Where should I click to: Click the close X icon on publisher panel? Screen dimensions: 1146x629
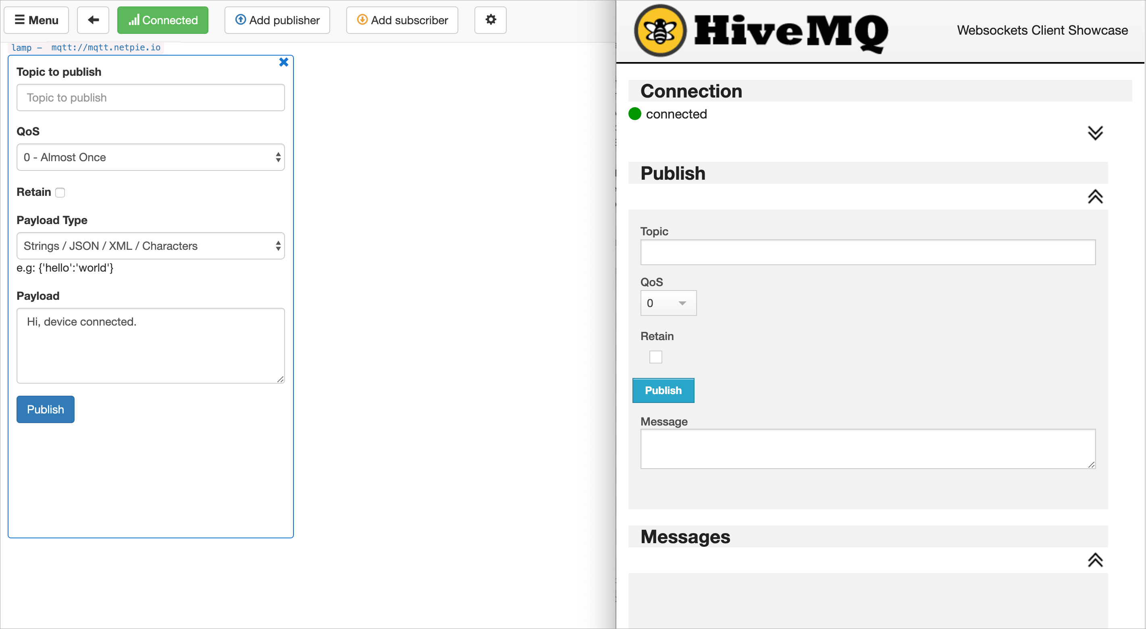click(x=284, y=62)
